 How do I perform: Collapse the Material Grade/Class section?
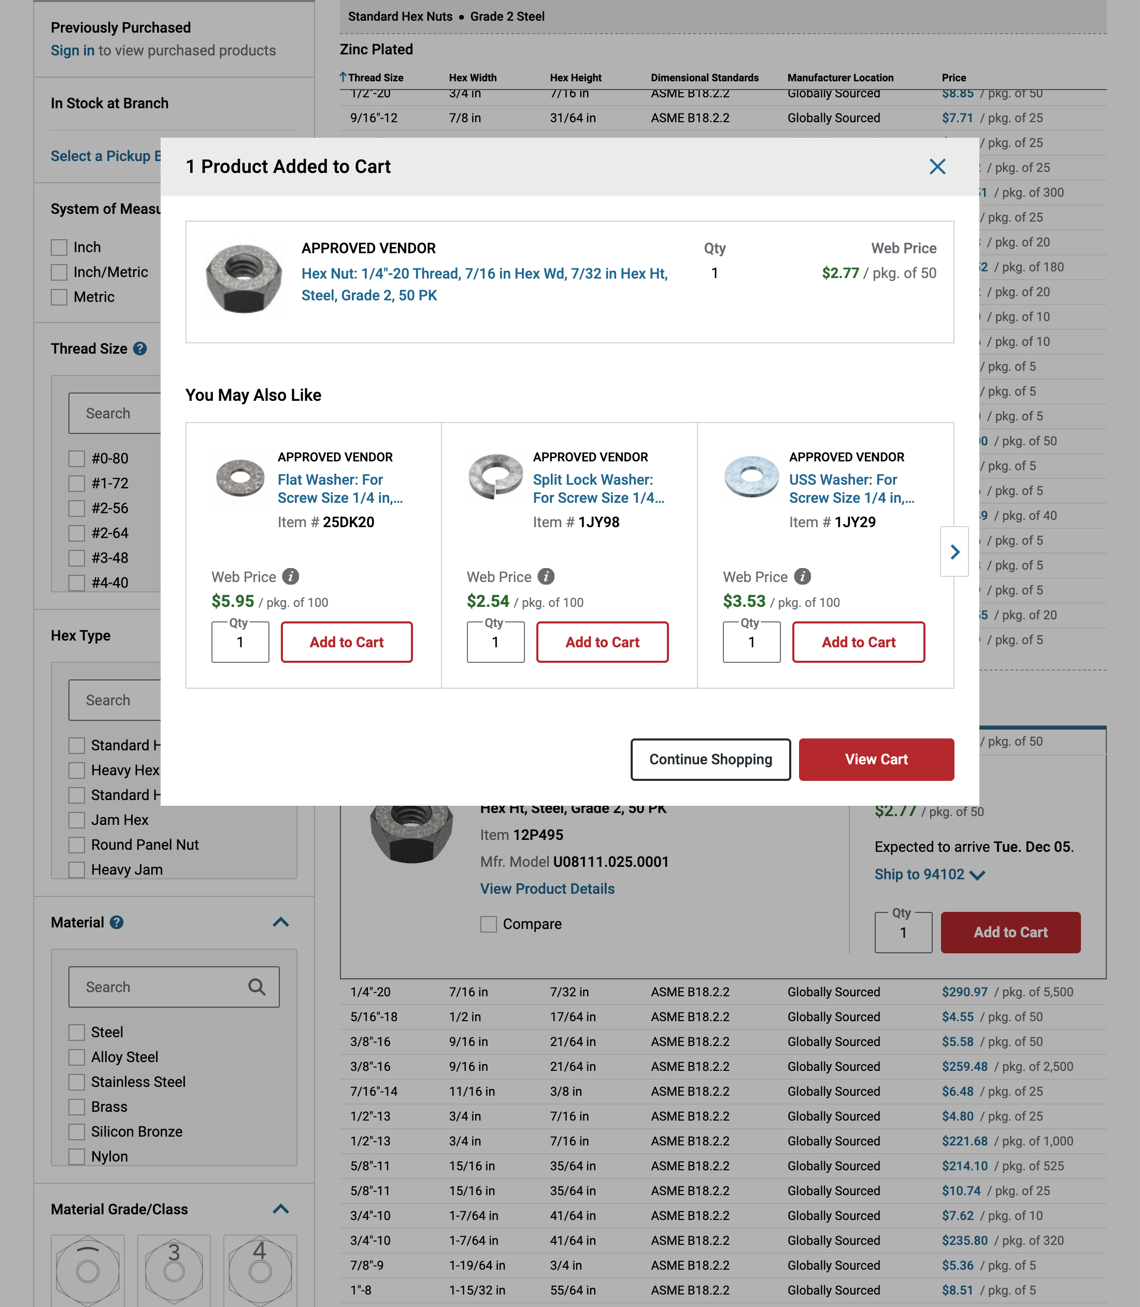pyautogui.click(x=280, y=1209)
